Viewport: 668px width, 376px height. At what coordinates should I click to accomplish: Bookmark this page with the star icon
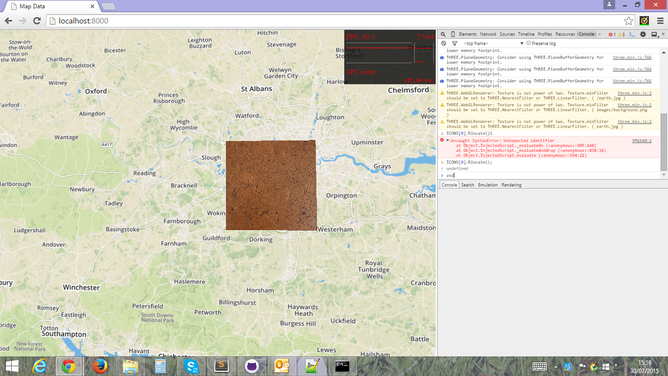[628, 21]
